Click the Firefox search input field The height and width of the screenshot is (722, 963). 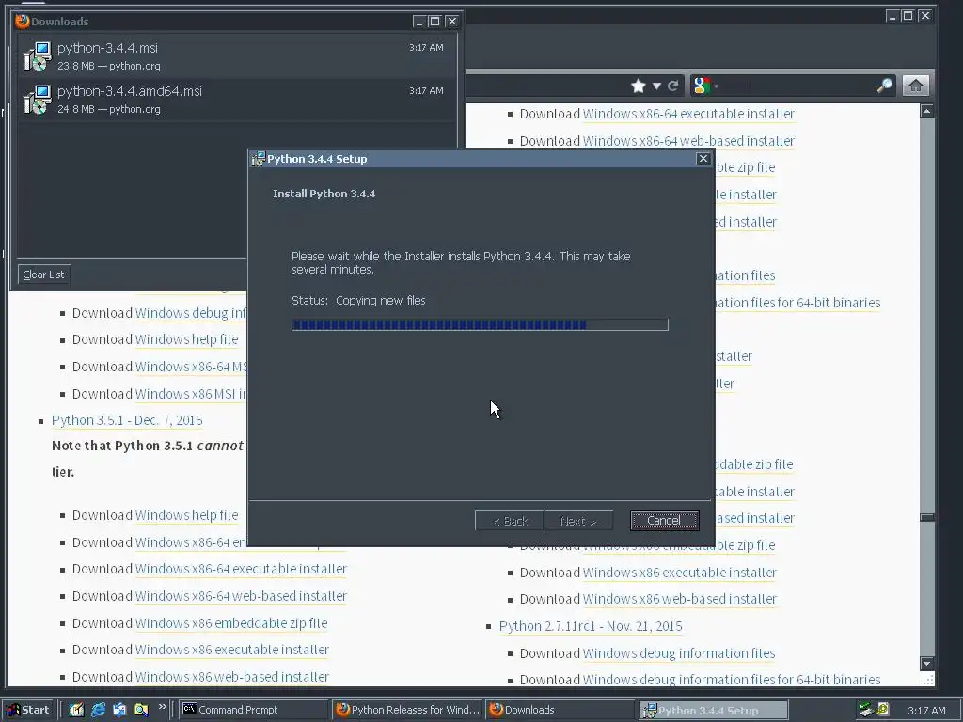coord(797,86)
